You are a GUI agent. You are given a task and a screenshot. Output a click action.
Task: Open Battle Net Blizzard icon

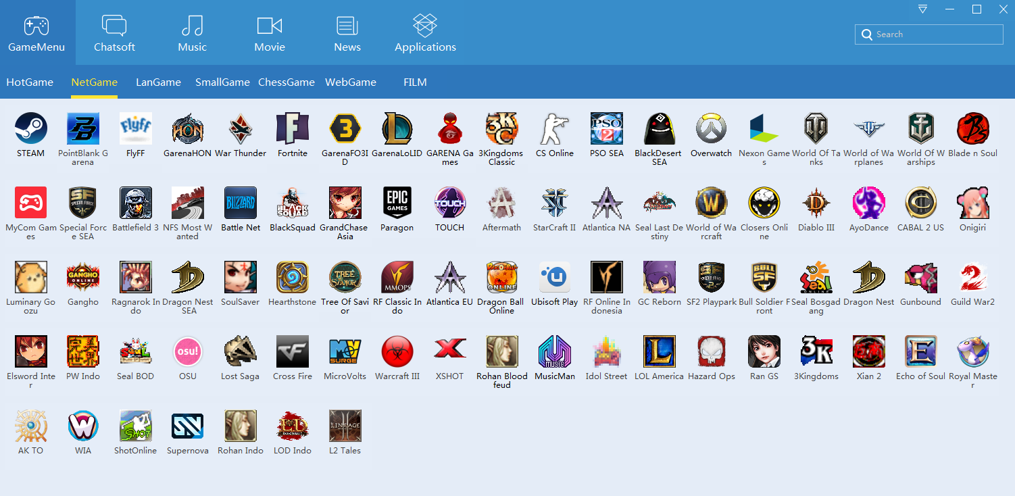coord(240,203)
